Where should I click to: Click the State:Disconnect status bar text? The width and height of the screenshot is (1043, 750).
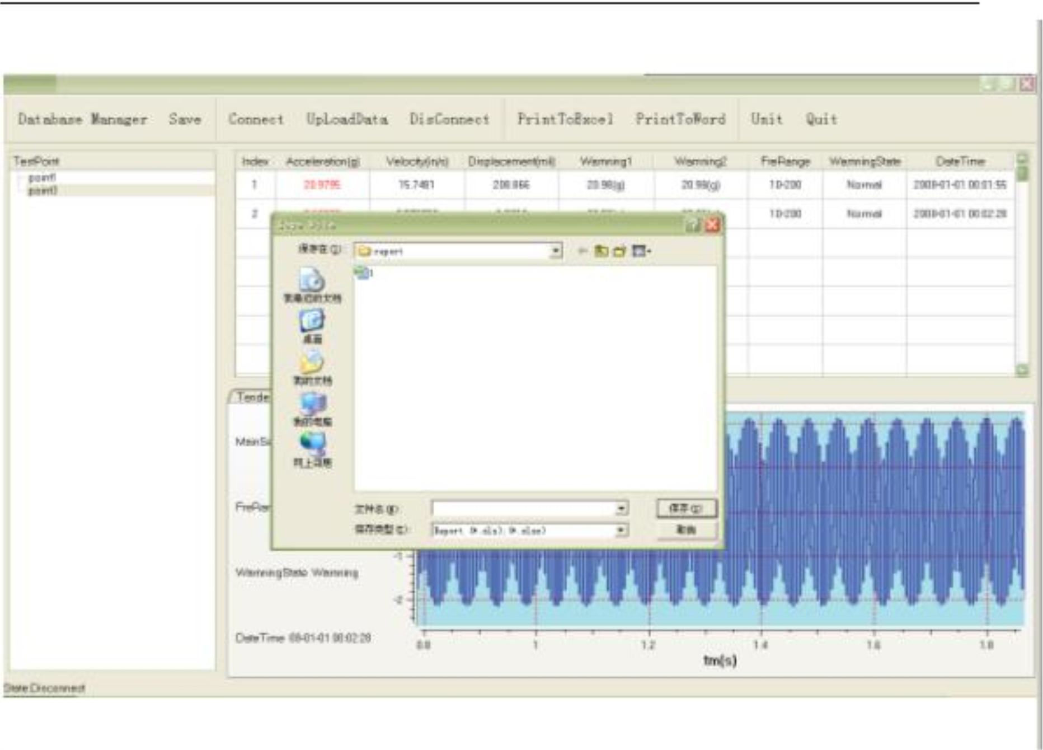click(x=44, y=688)
